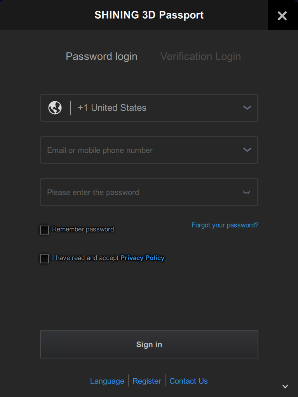The height and width of the screenshot is (397, 298).
Task: Focus the Email or mobile phone number field
Action: pyautogui.click(x=140, y=150)
